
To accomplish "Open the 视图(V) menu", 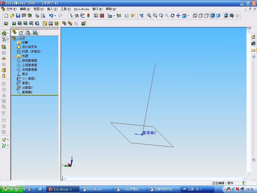I will click(39, 9).
